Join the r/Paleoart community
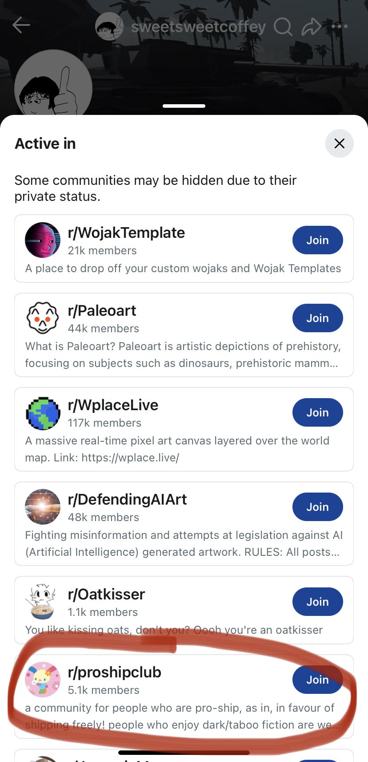The image size is (368, 762). [x=317, y=318]
